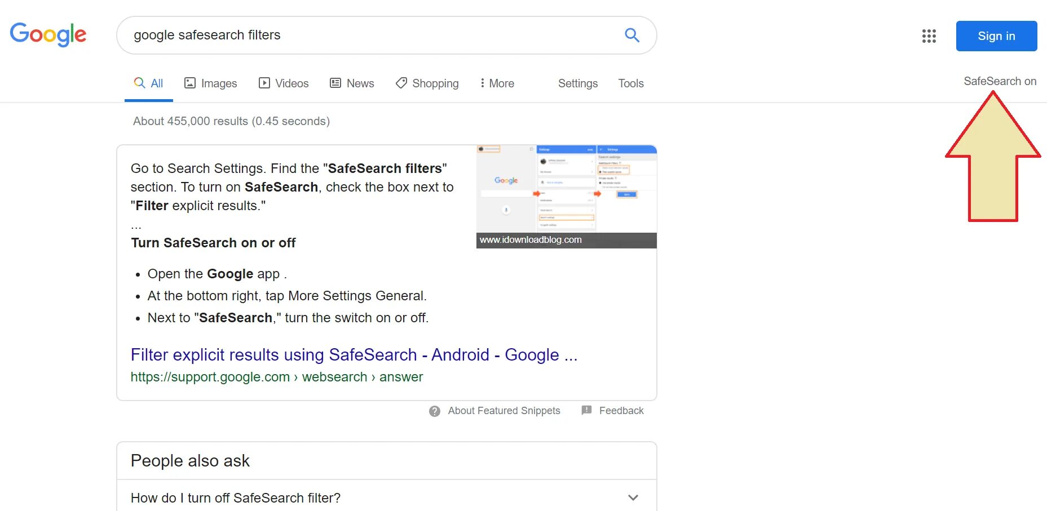The image size is (1047, 511).
Task: Expand the 'How do I turn off SafeSearch filter?' question
Action: point(633,498)
